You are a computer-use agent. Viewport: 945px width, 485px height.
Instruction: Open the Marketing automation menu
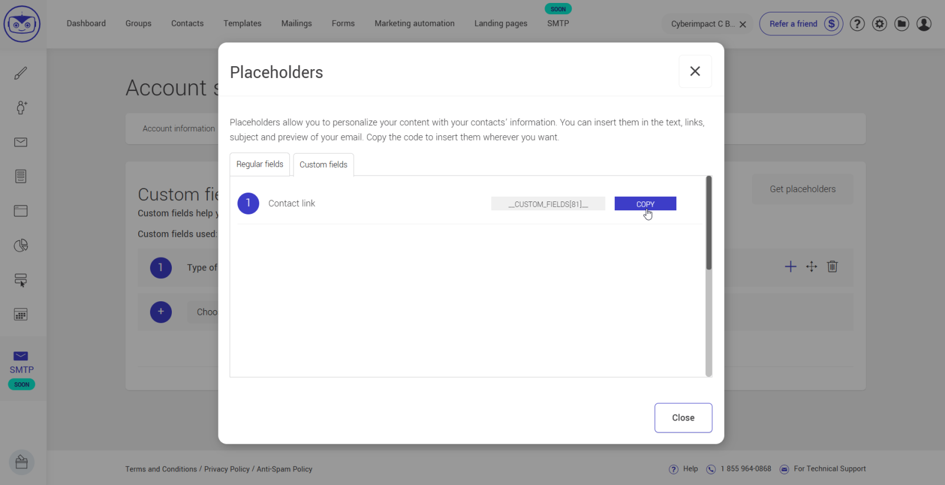[415, 24]
